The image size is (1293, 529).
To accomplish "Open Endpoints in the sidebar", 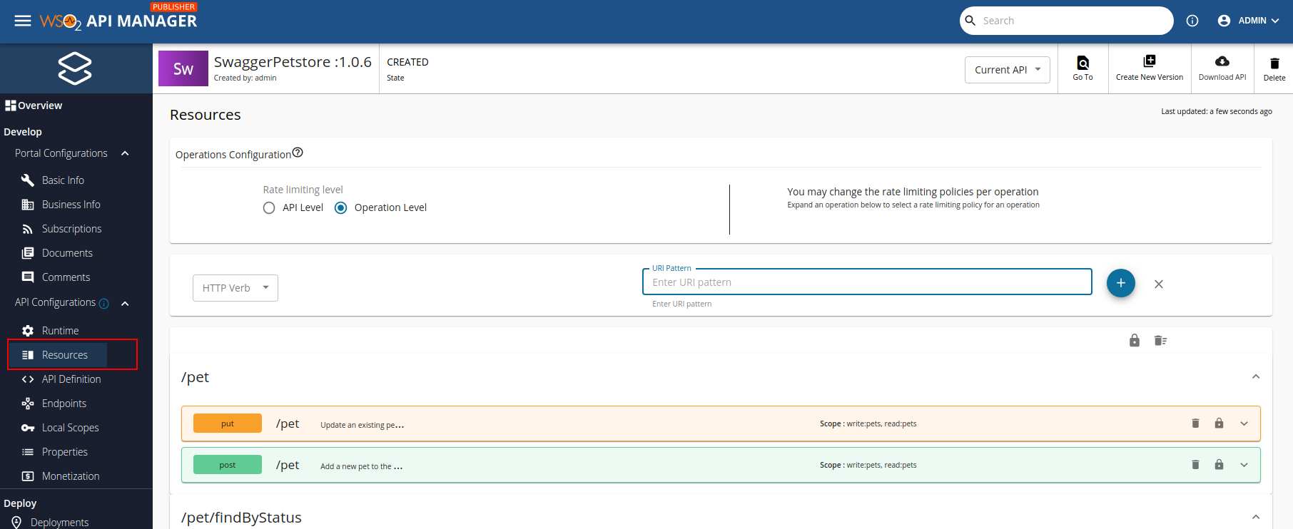I will (x=64, y=404).
